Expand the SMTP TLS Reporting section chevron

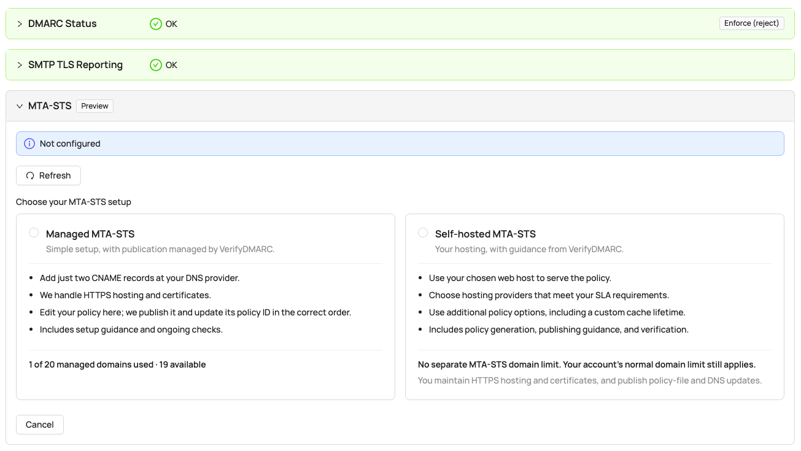point(20,65)
